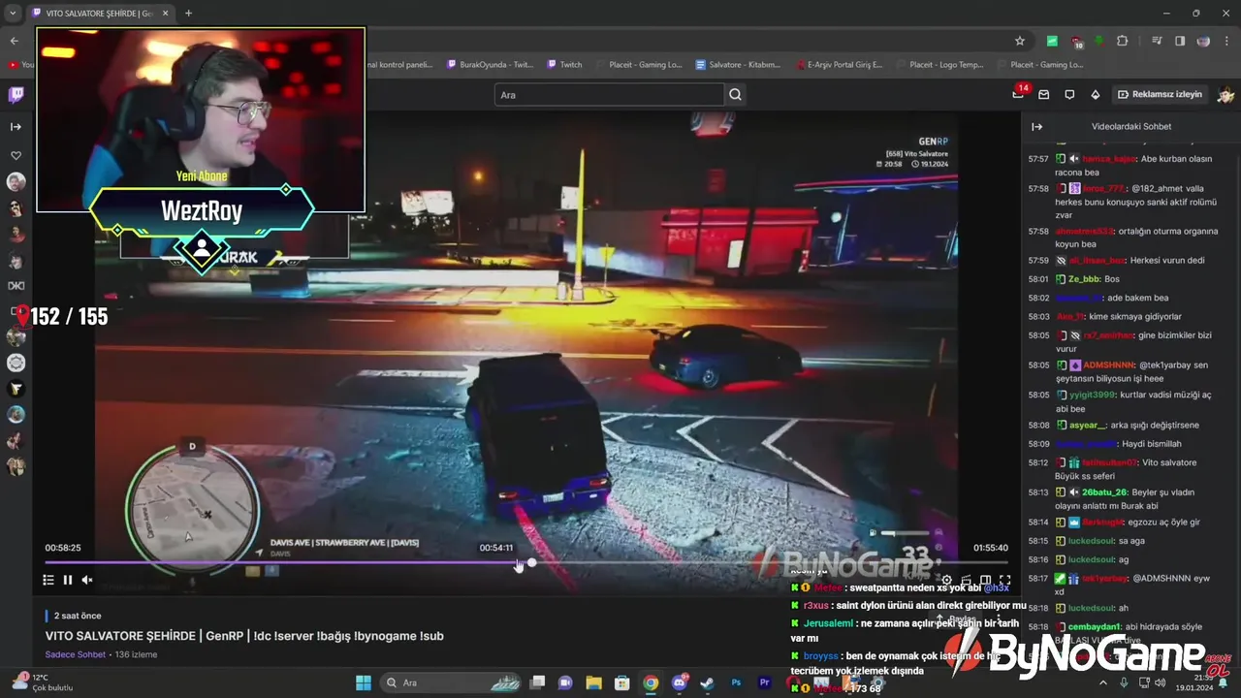Open E-Arşiv Portal Giriş bookmark
Image resolution: width=1241 pixels, height=698 pixels.
839,65
